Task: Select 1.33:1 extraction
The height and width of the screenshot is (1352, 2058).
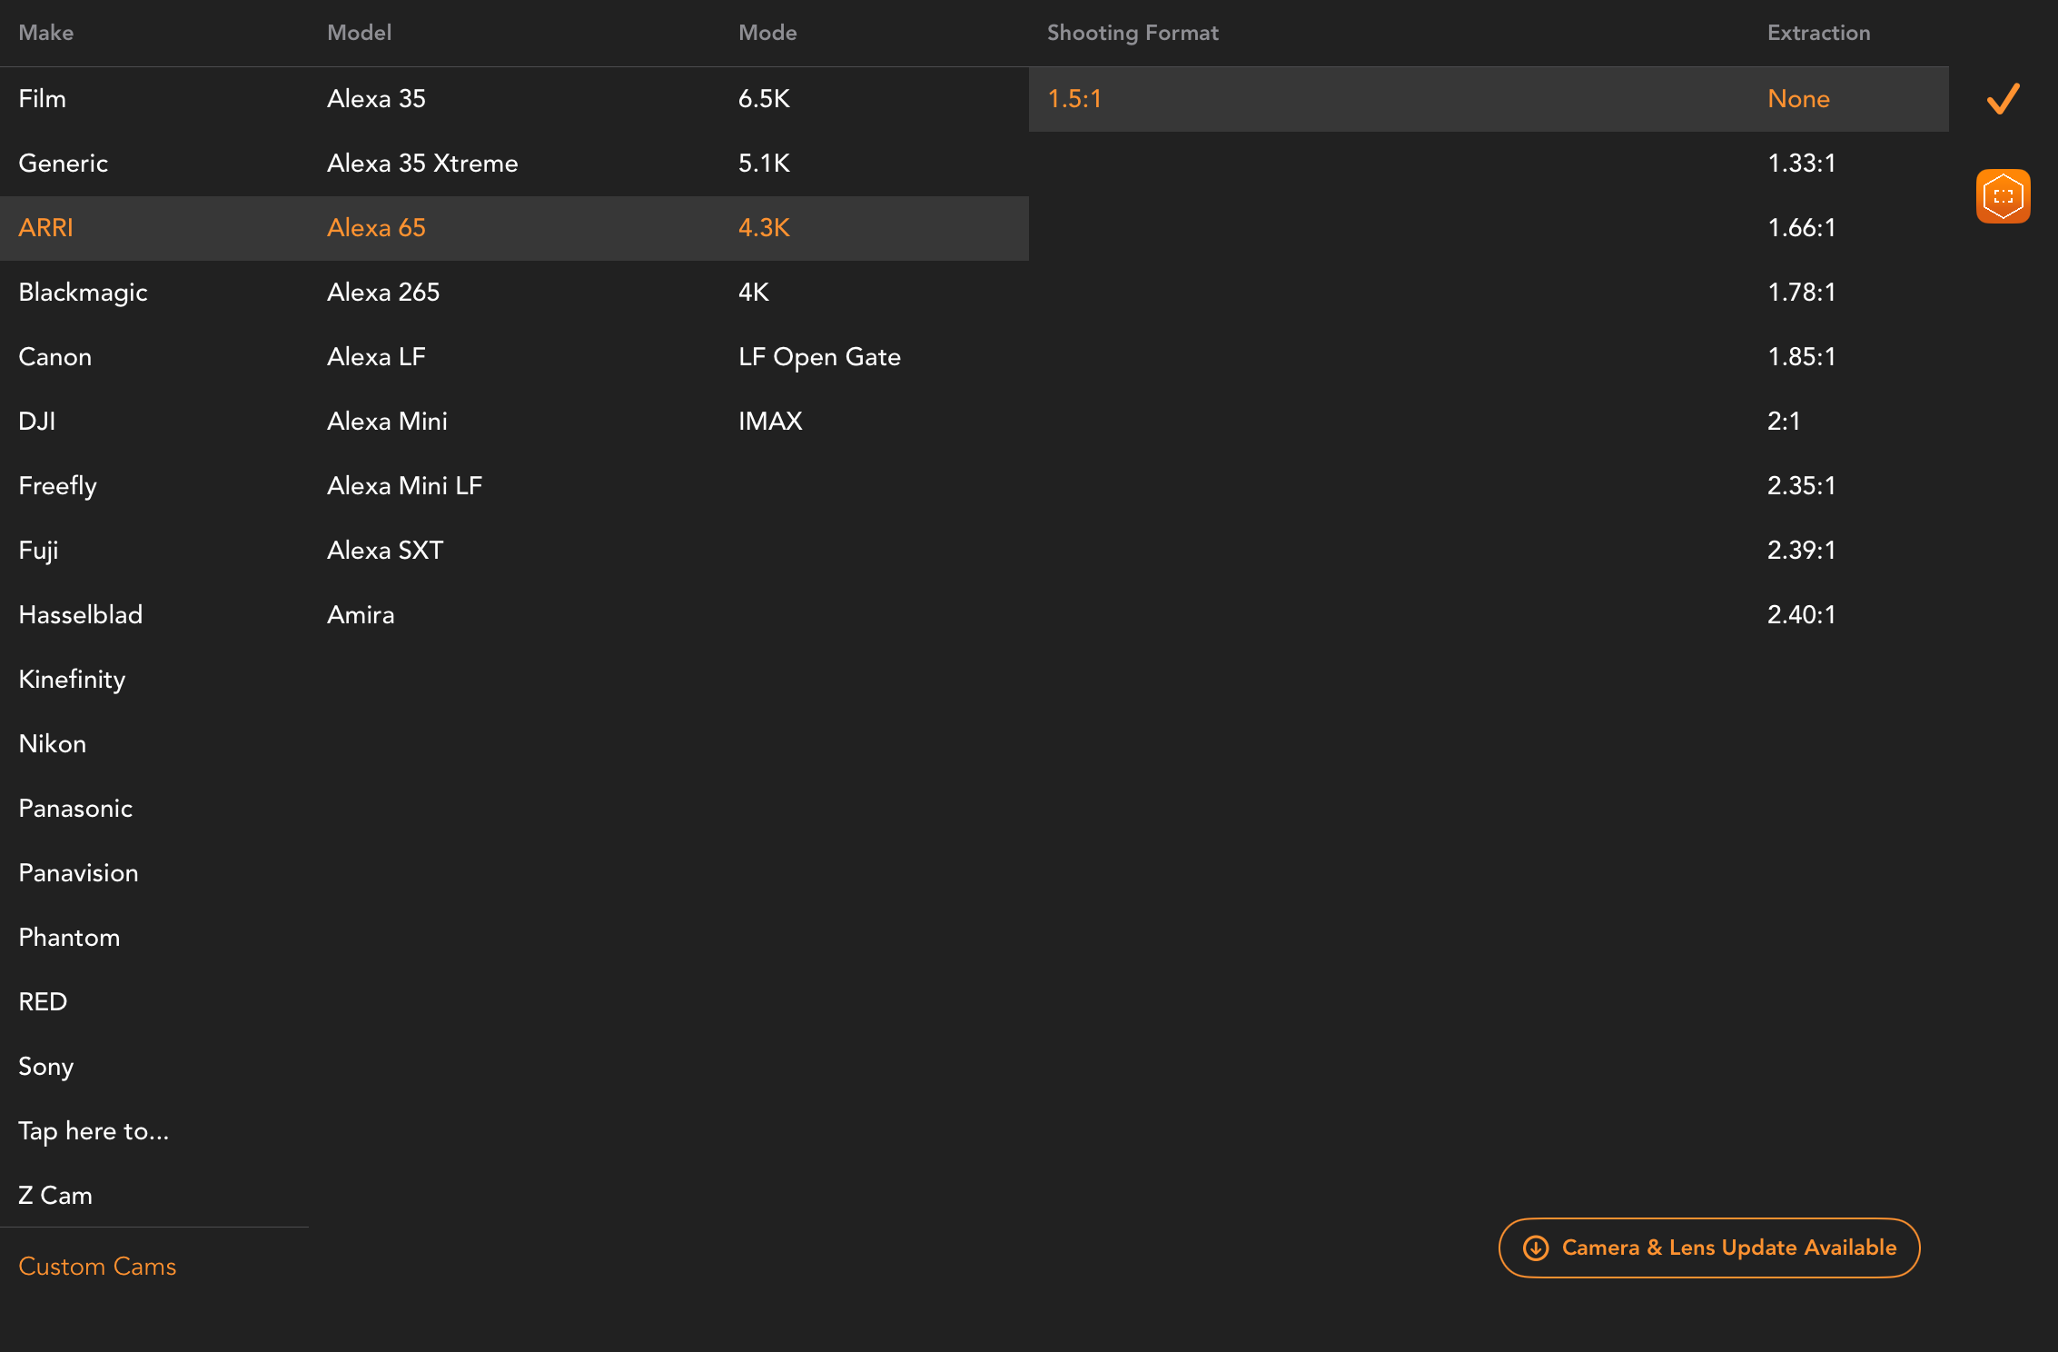Action: pyautogui.click(x=1849, y=164)
